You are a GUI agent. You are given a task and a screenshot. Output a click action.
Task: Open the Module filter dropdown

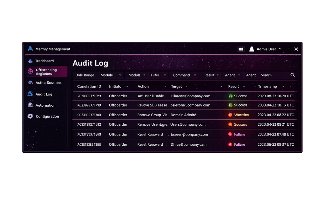pyautogui.click(x=110, y=75)
